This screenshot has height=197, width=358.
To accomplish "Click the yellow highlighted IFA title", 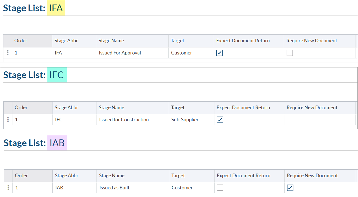I will coord(56,8).
